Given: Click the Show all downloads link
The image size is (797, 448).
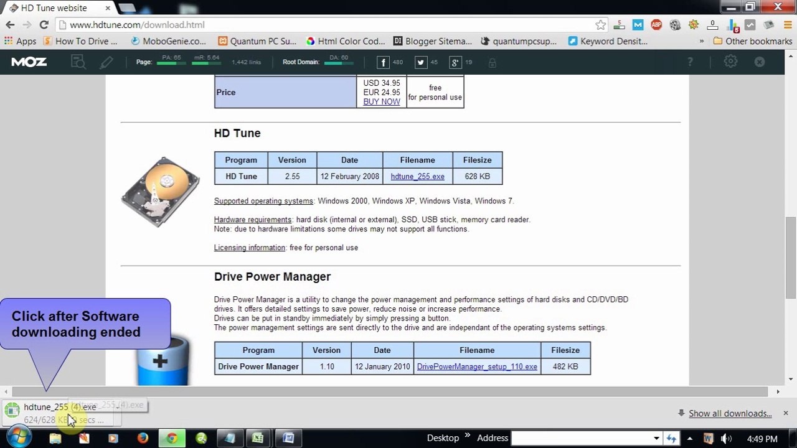Looking at the screenshot, I should coord(730,413).
